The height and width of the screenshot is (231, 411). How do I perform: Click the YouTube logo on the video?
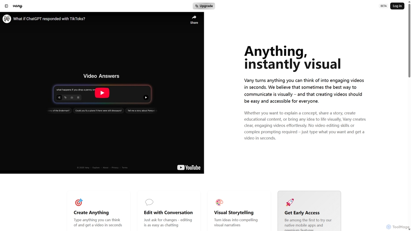click(x=189, y=167)
